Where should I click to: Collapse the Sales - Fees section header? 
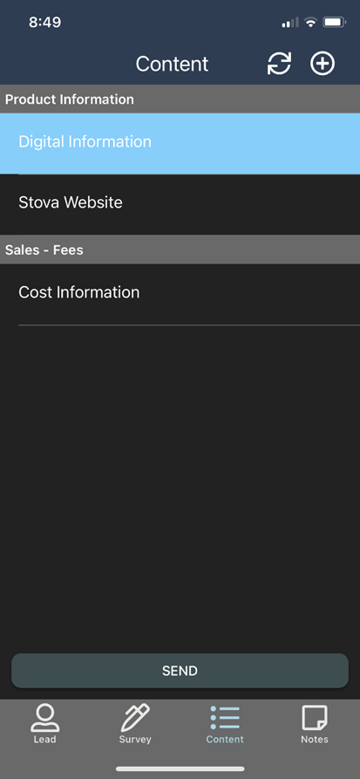click(180, 249)
